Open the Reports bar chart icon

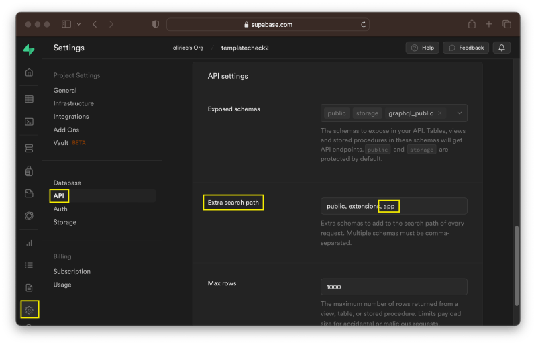coord(29,243)
